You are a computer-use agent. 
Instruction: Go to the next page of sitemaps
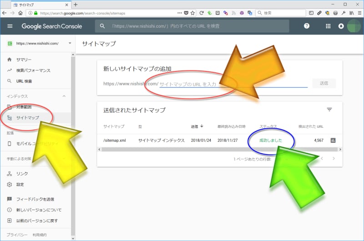[x=334, y=158]
